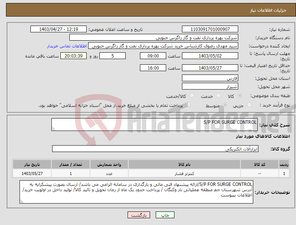Screen dimensions: 296x225
Task: Select the کالا/خدمت radio button
Action: [x=192, y=96]
